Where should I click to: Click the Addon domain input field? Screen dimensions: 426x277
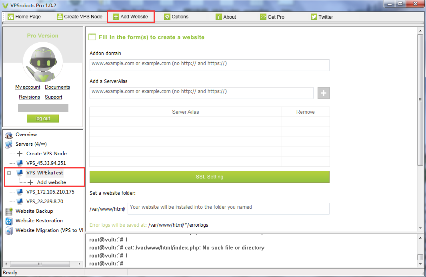pyautogui.click(x=209, y=65)
